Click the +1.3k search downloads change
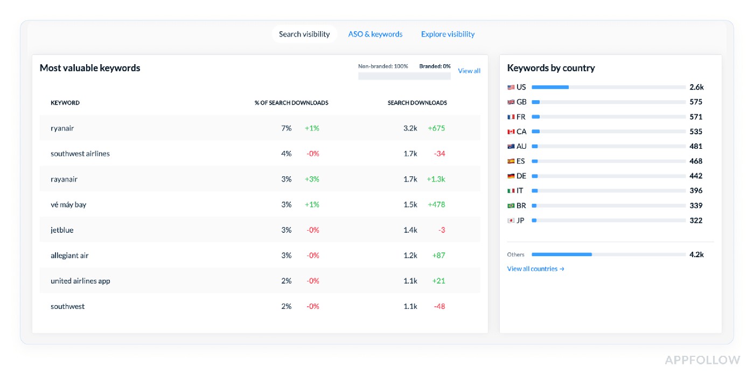Viewport: 754px width, 379px height. (436, 179)
